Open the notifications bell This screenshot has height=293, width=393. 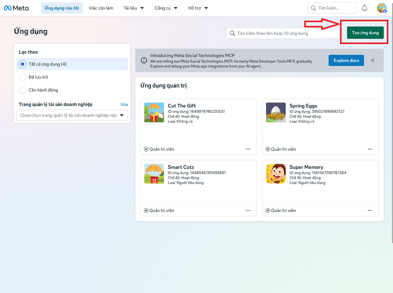(365, 8)
